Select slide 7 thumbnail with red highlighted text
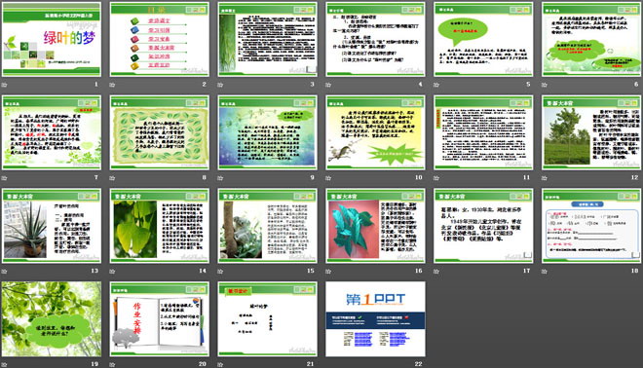Image resolution: width=643 pixels, height=368 pixels. click(x=52, y=132)
